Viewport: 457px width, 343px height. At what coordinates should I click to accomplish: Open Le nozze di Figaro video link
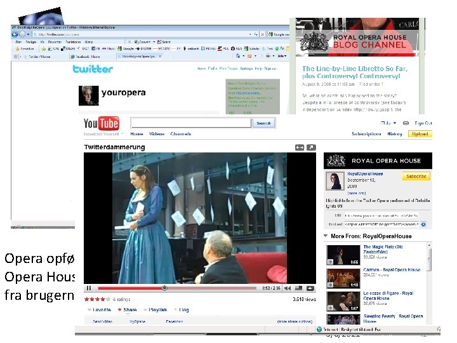pyautogui.click(x=388, y=296)
